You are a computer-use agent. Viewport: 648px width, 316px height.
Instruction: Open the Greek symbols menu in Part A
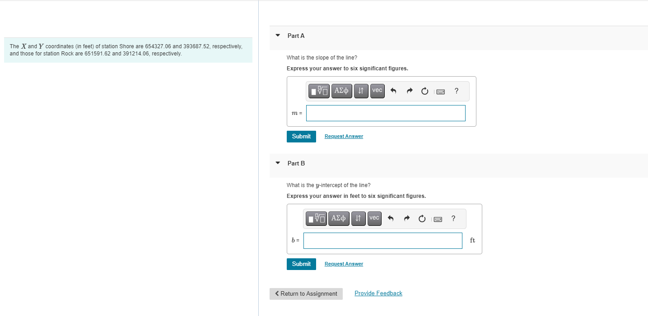click(x=342, y=91)
